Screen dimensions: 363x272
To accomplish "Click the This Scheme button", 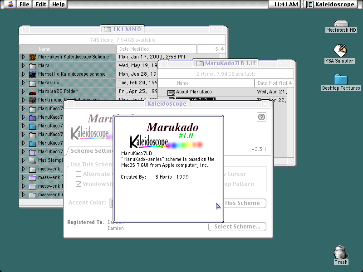I will click(245, 203).
